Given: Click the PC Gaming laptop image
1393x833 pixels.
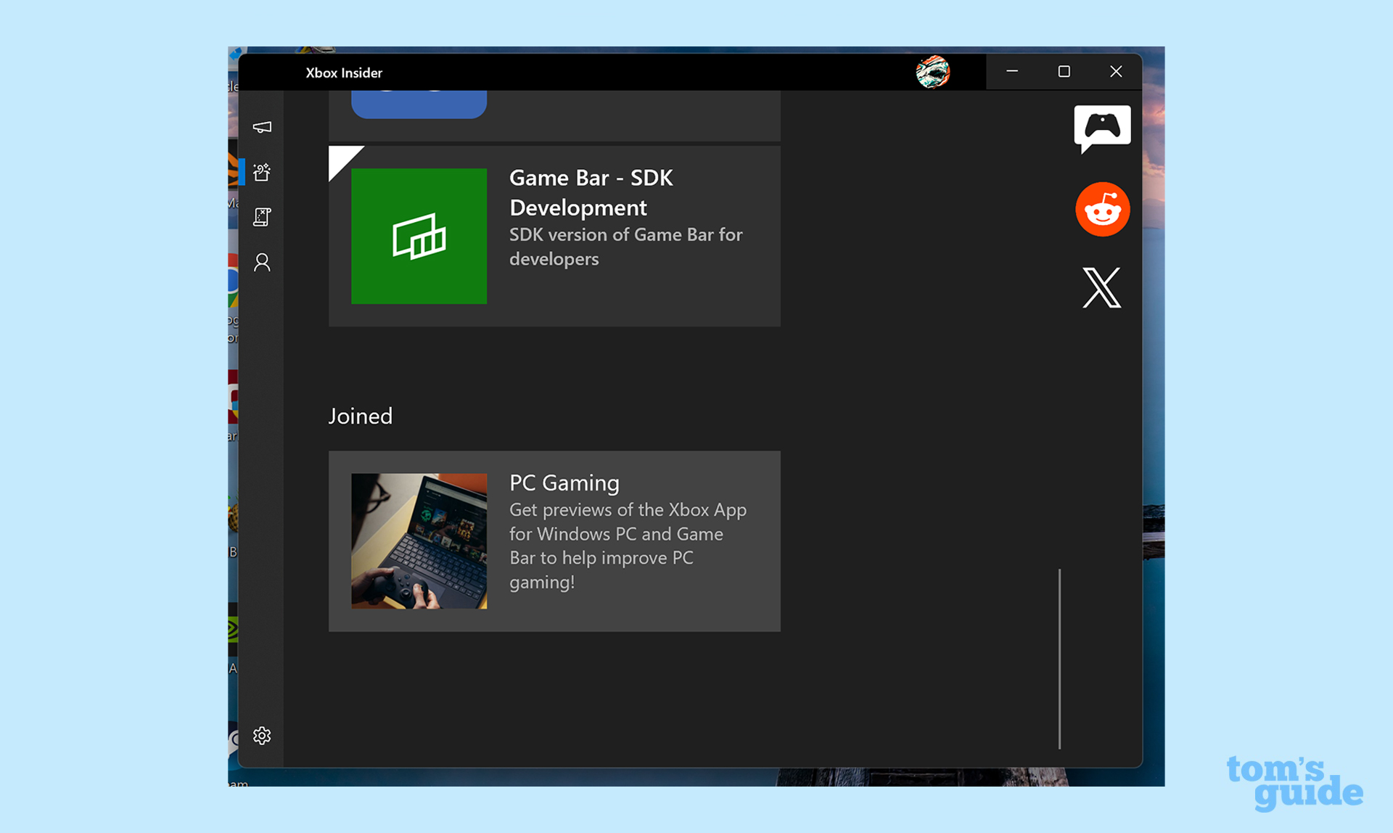Looking at the screenshot, I should point(419,541).
